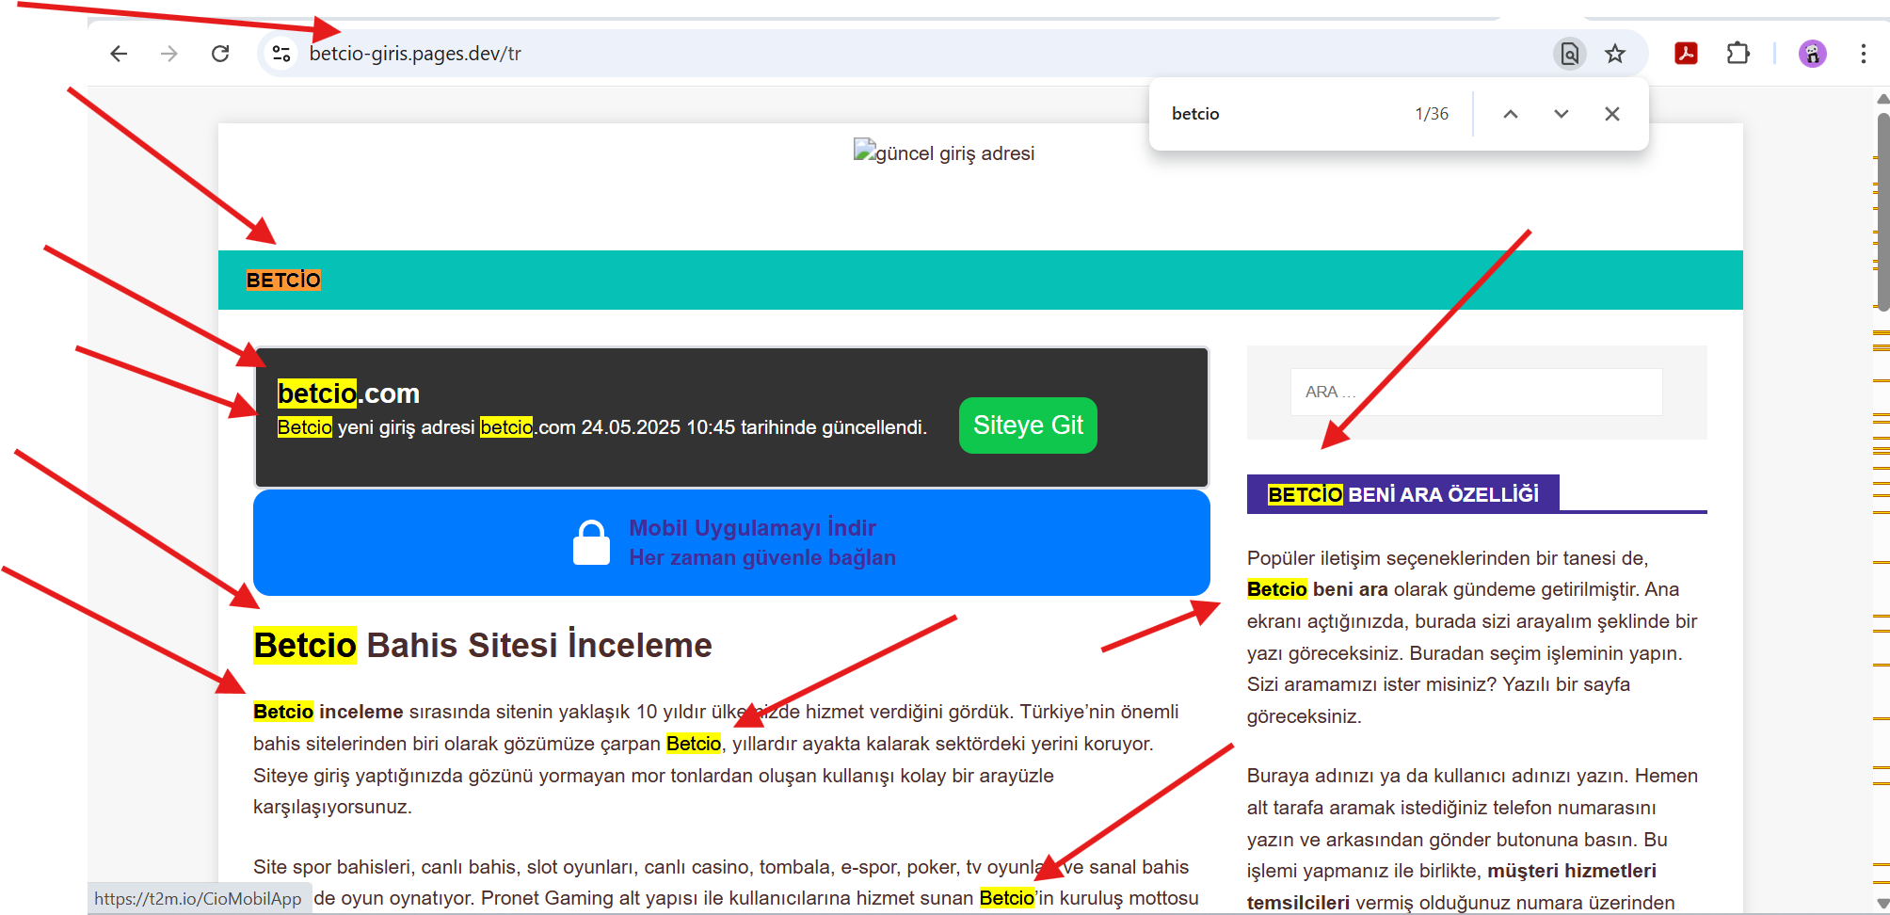Open the Extensions puzzle menu

tap(1738, 54)
